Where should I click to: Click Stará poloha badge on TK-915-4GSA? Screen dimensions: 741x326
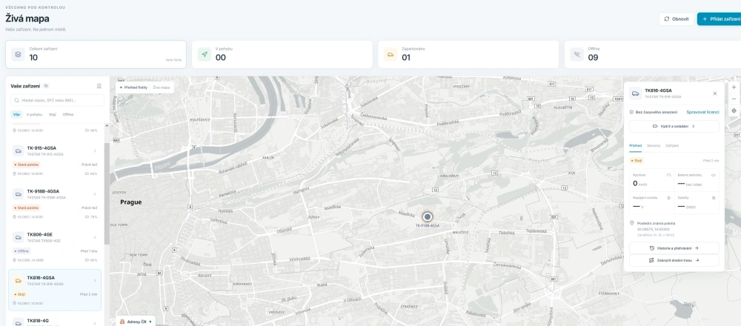tap(27, 164)
